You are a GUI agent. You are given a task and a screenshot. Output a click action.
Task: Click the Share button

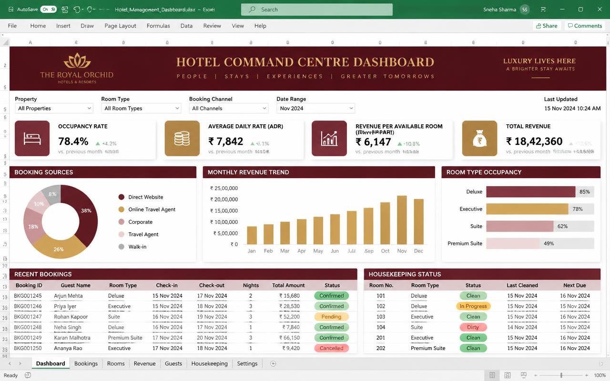click(547, 26)
